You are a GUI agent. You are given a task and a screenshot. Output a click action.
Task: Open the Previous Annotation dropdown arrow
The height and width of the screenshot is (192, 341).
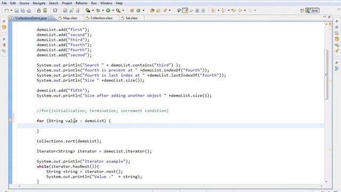tap(229, 11)
